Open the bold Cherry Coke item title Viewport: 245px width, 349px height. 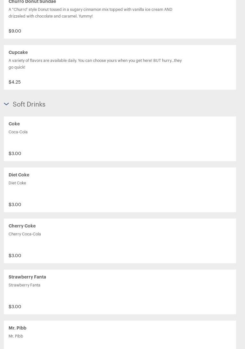click(22, 226)
